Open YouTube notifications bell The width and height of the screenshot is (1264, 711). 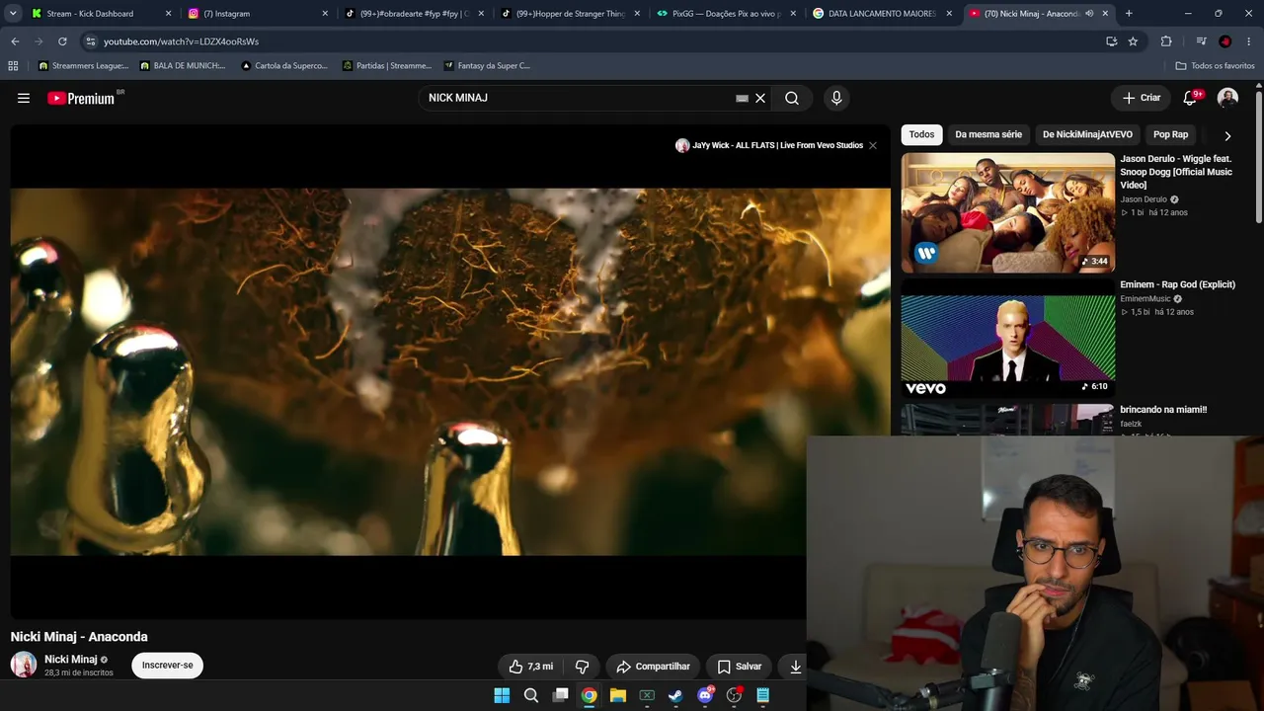point(1191,98)
